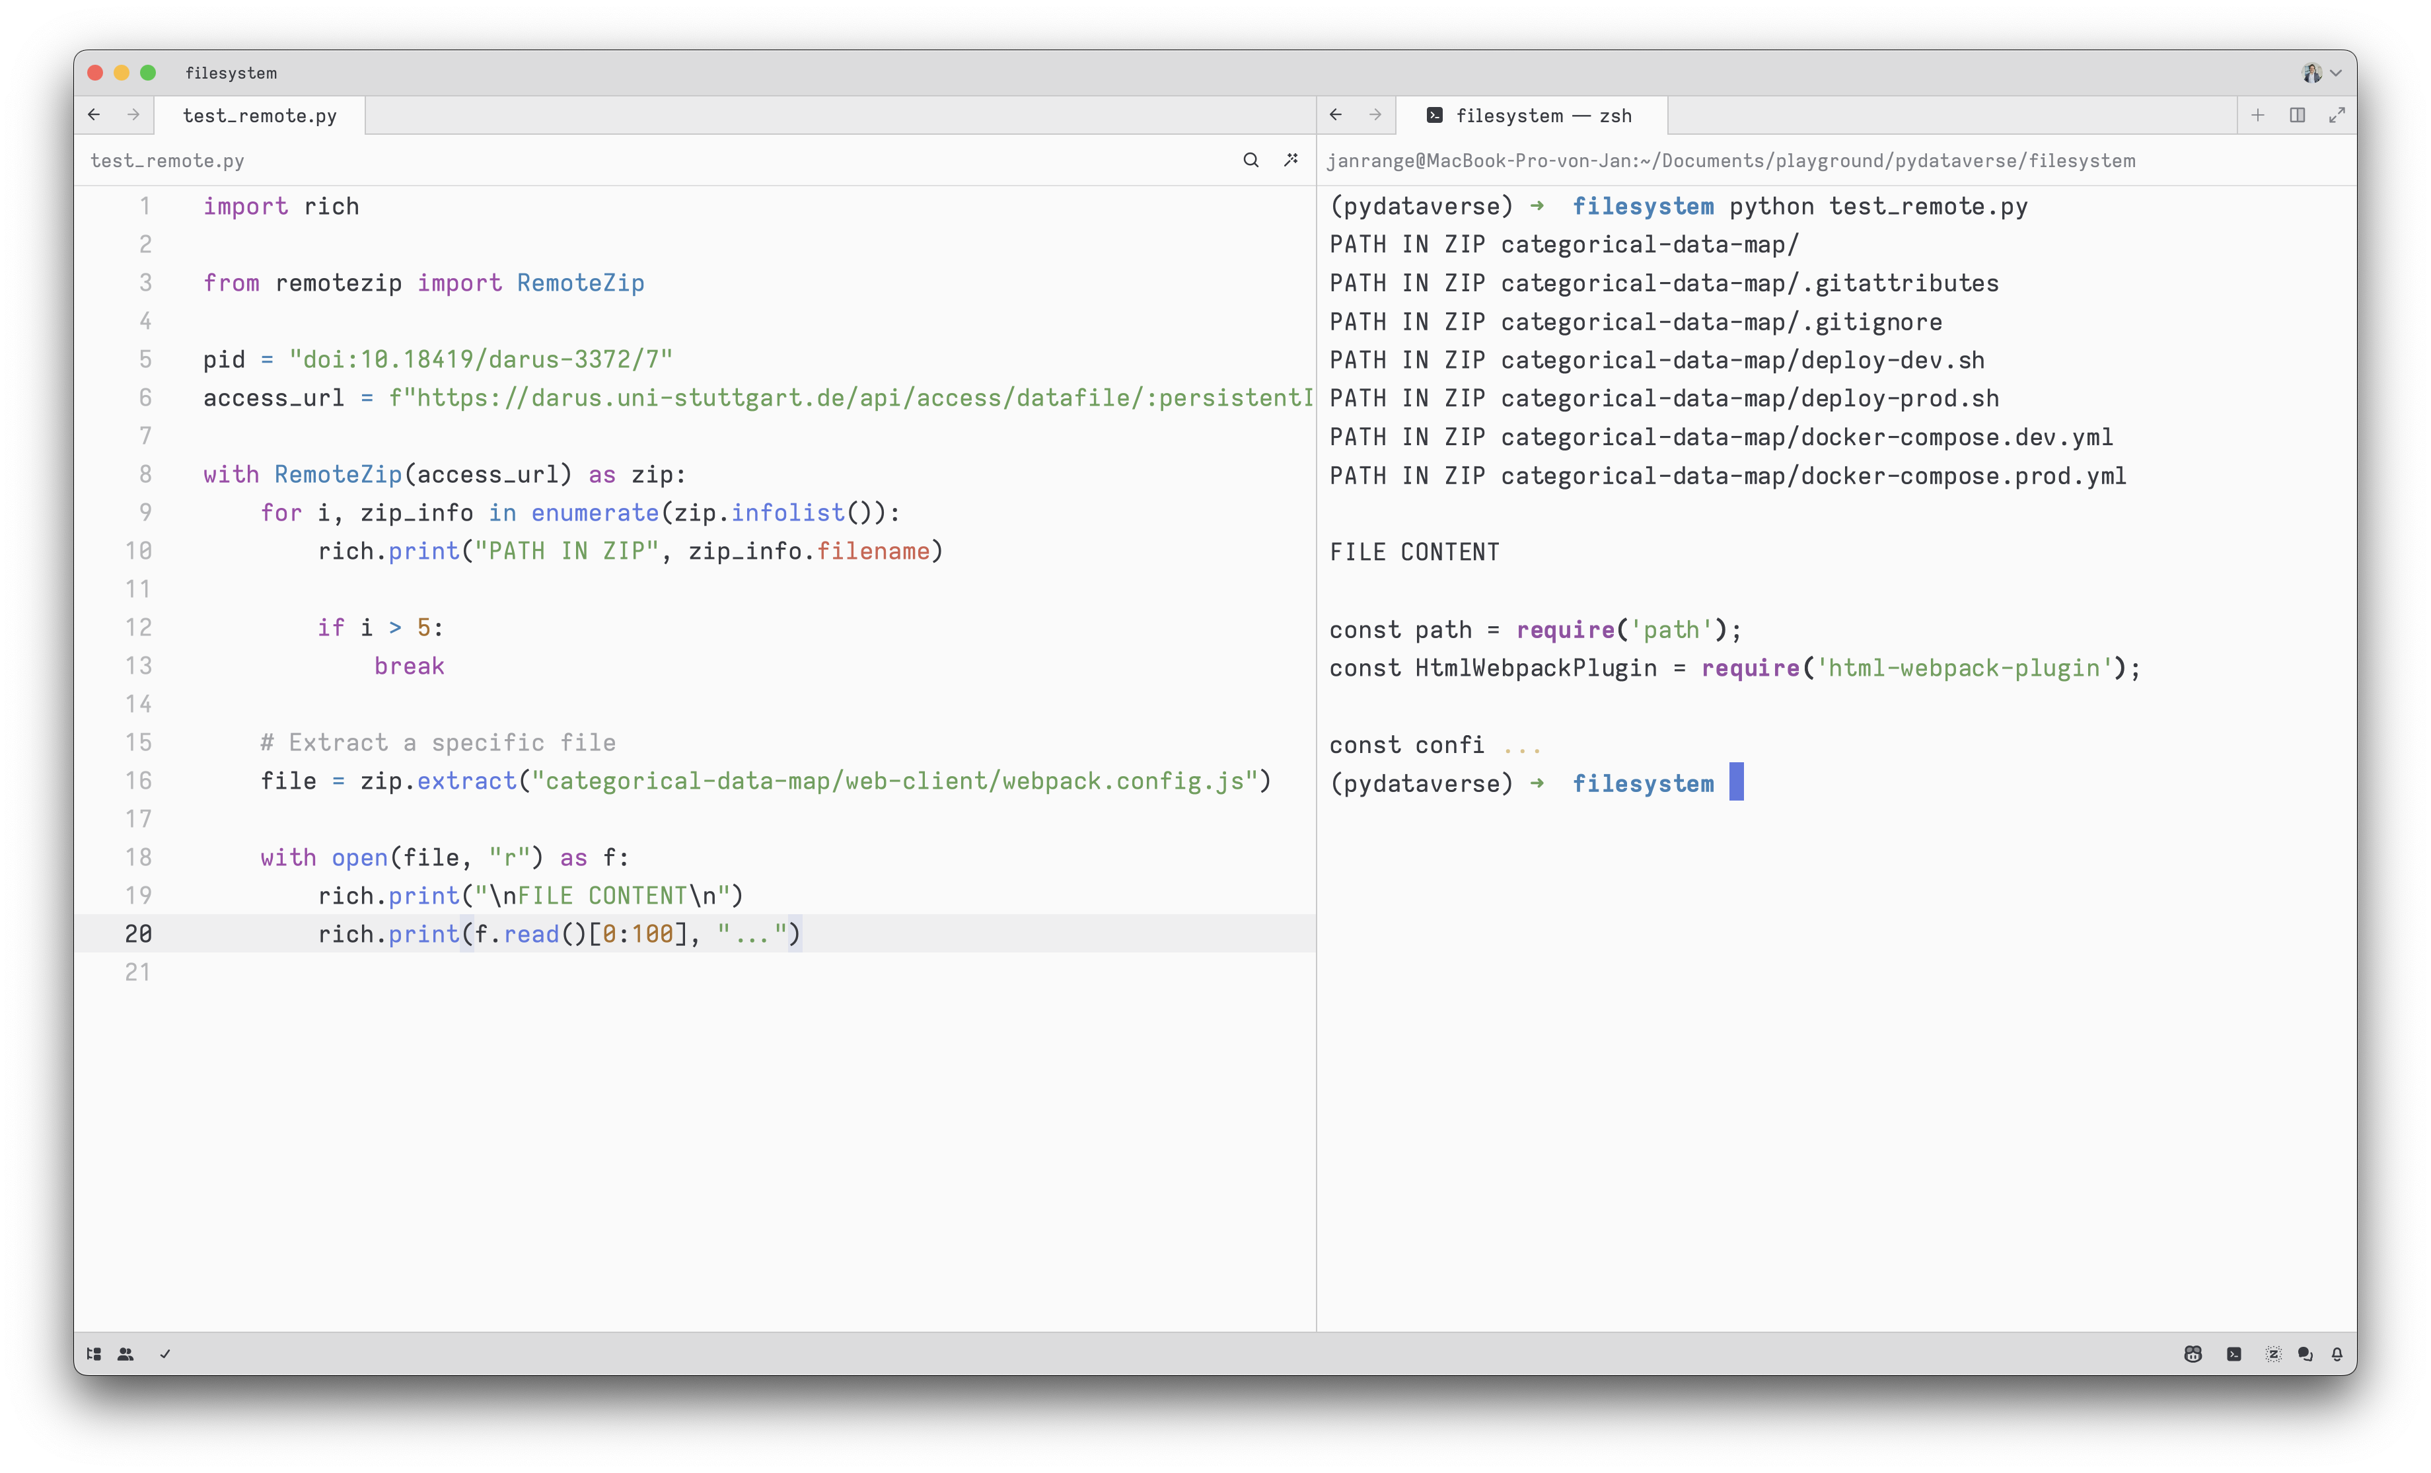Go back in terminal pane history
Screen dimensions: 2431x1473
tap(1336, 116)
